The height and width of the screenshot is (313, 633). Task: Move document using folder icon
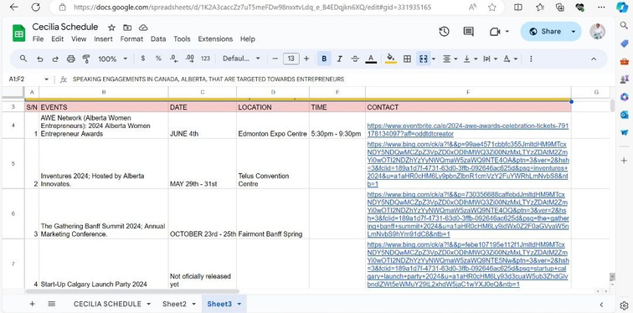(127, 28)
